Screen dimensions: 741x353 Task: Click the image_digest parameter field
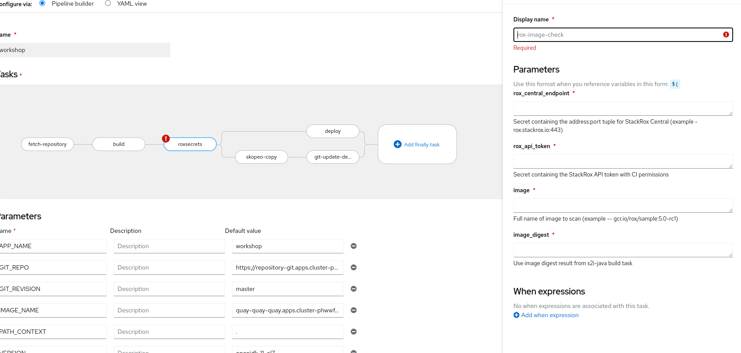622,250
